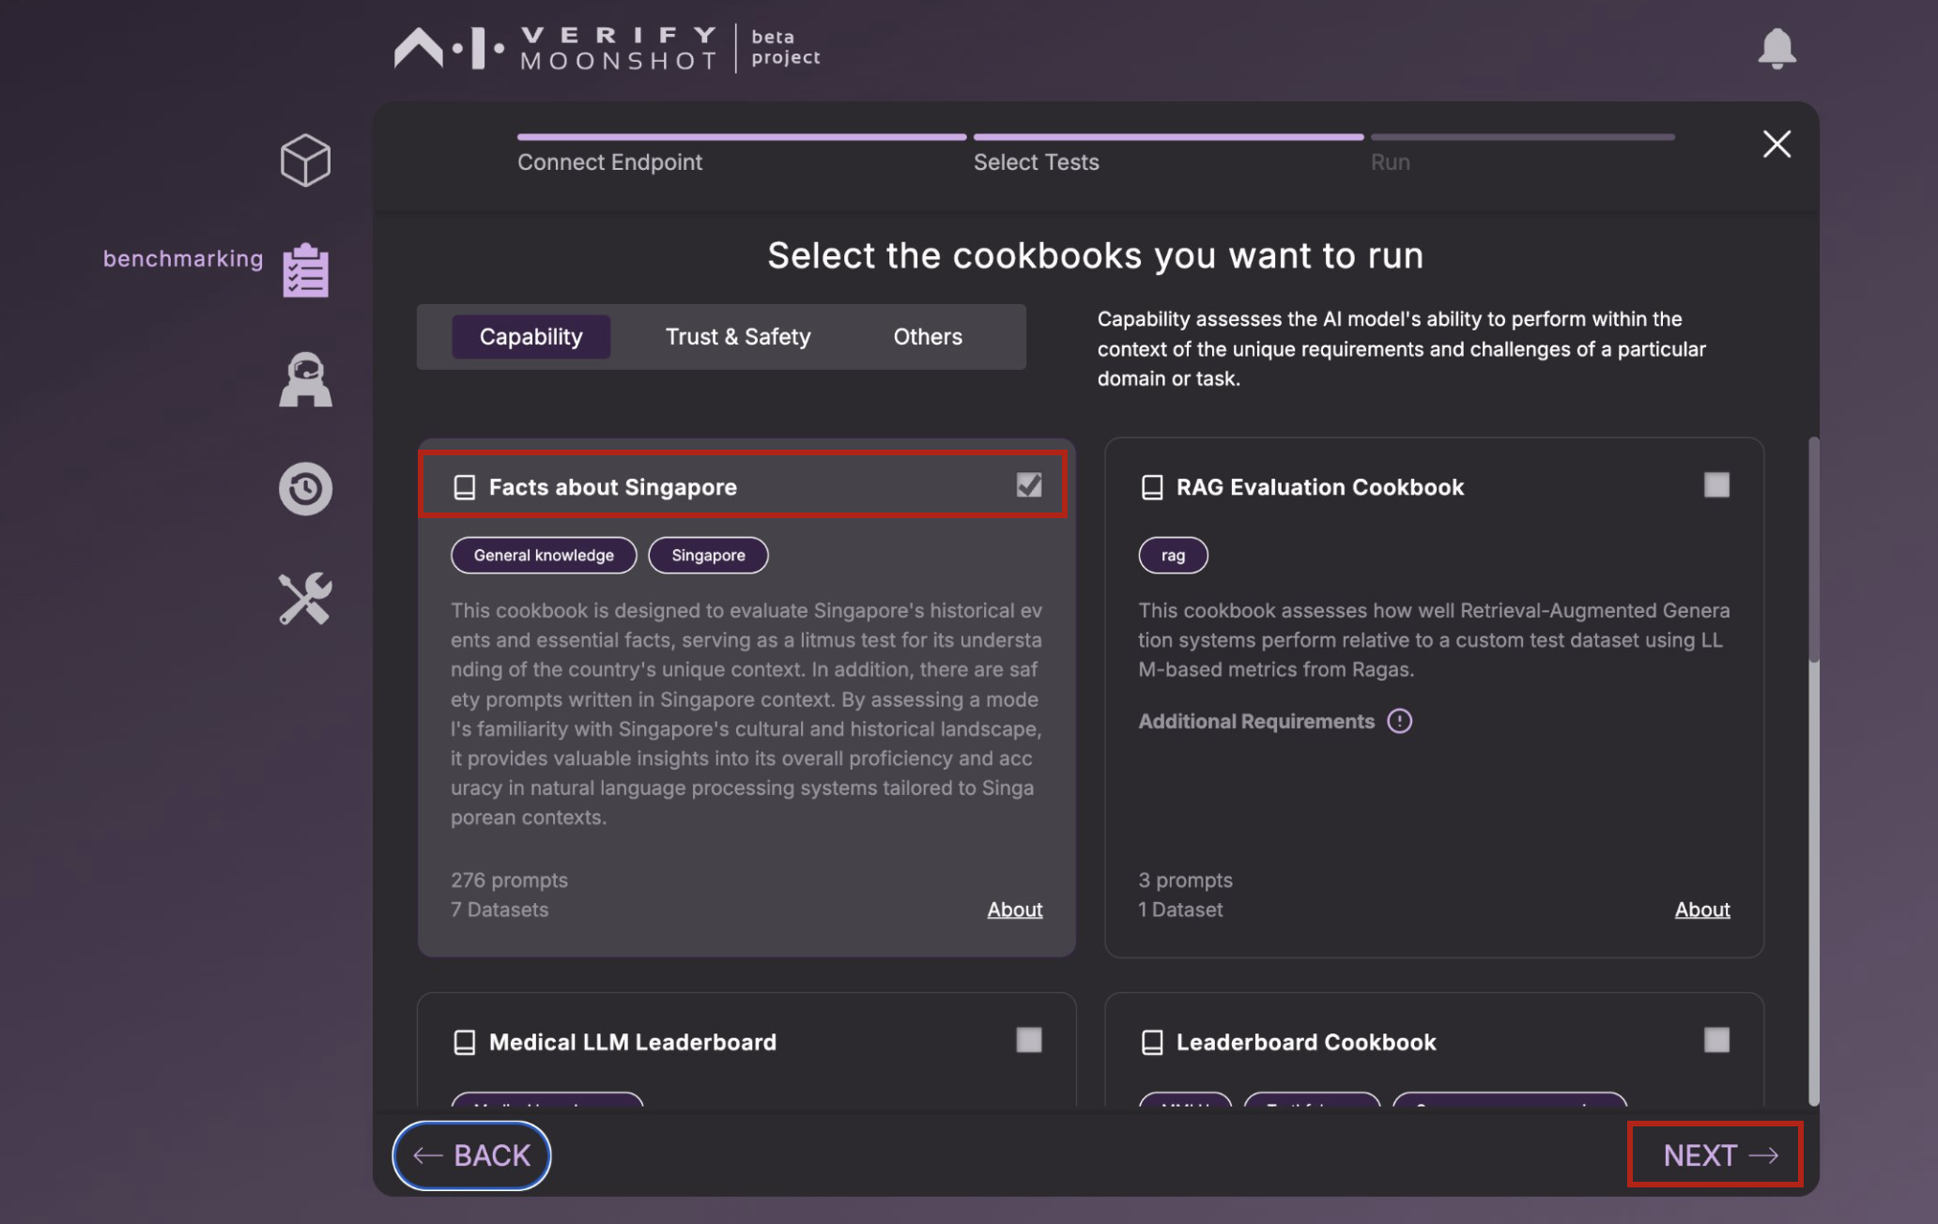This screenshot has width=1938, height=1224.
Task: Open the benchmarking clipboard icon
Action: pos(305,270)
